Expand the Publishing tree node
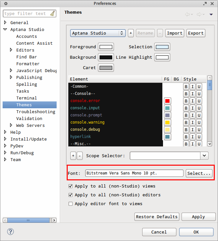This screenshot has height=241, width=218. [x=11, y=77]
